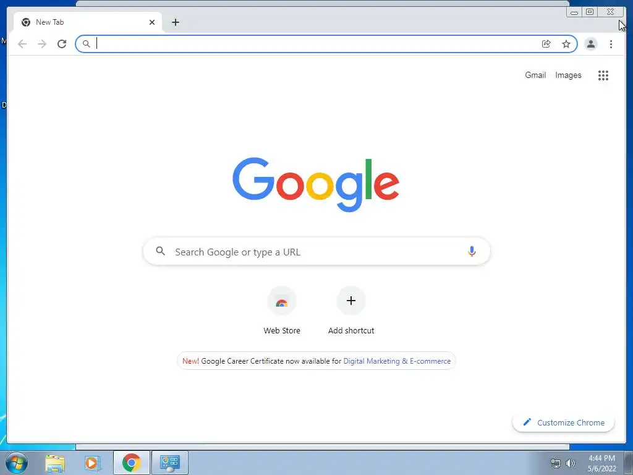The width and height of the screenshot is (633, 475).
Task: Click the Chrome taskbar icon
Action: tap(132, 463)
